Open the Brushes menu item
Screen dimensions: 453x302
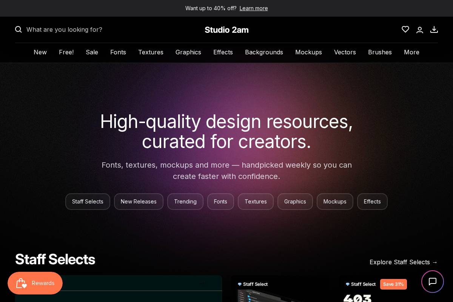(x=380, y=52)
